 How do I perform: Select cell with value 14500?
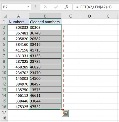click(x=45, y=78)
